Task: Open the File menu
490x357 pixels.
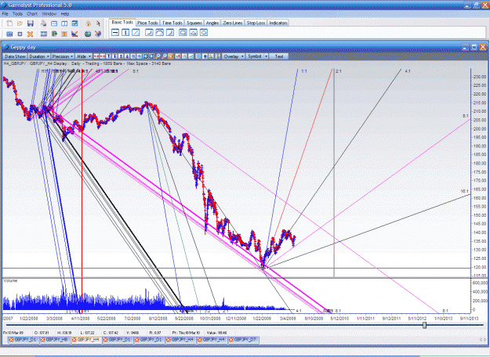Action: pyautogui.click(x=5, y=14)
